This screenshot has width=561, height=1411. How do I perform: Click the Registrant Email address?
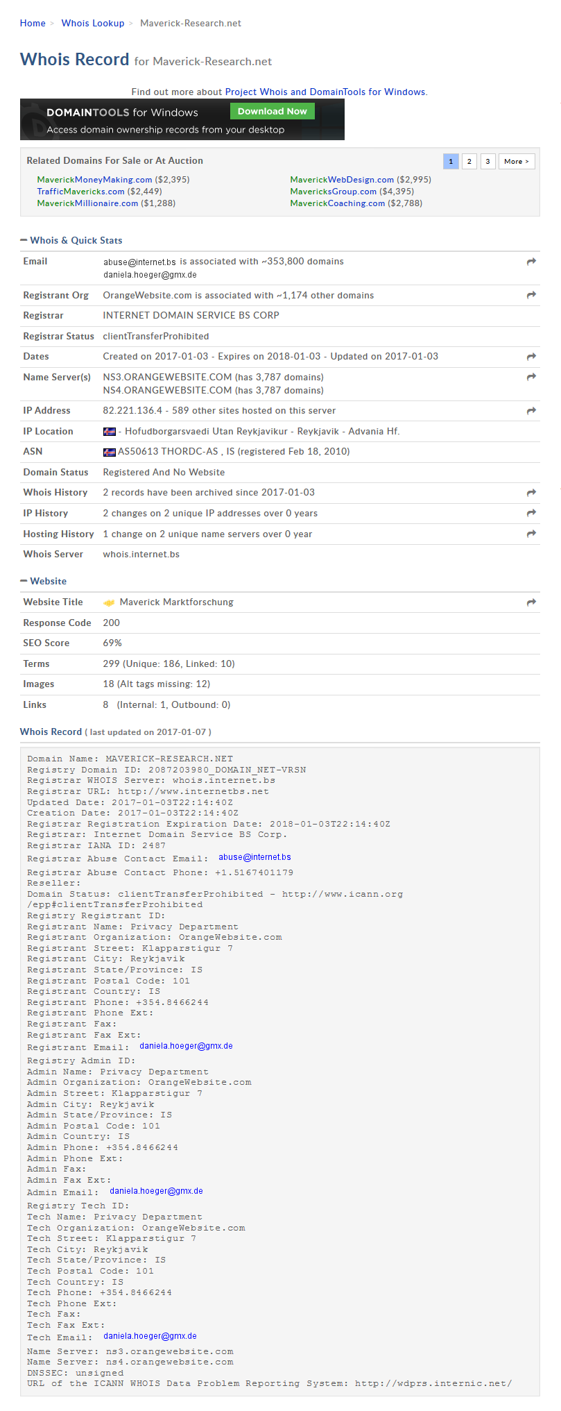point(186,1046)
